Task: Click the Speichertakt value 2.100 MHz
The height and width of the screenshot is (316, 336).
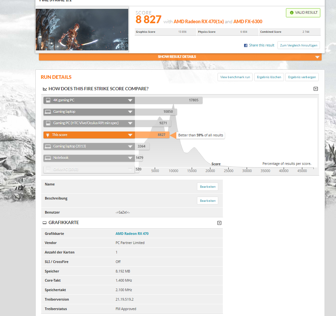Action: pyautogui.click(x=124, y=290)
